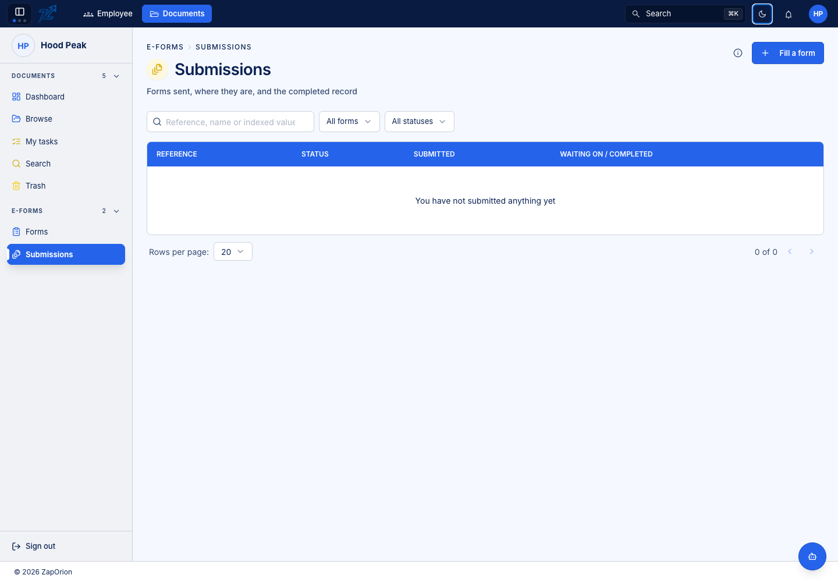Go to next page of results
The height and width of the screenshot is (582, 838).
coord(812,251)
